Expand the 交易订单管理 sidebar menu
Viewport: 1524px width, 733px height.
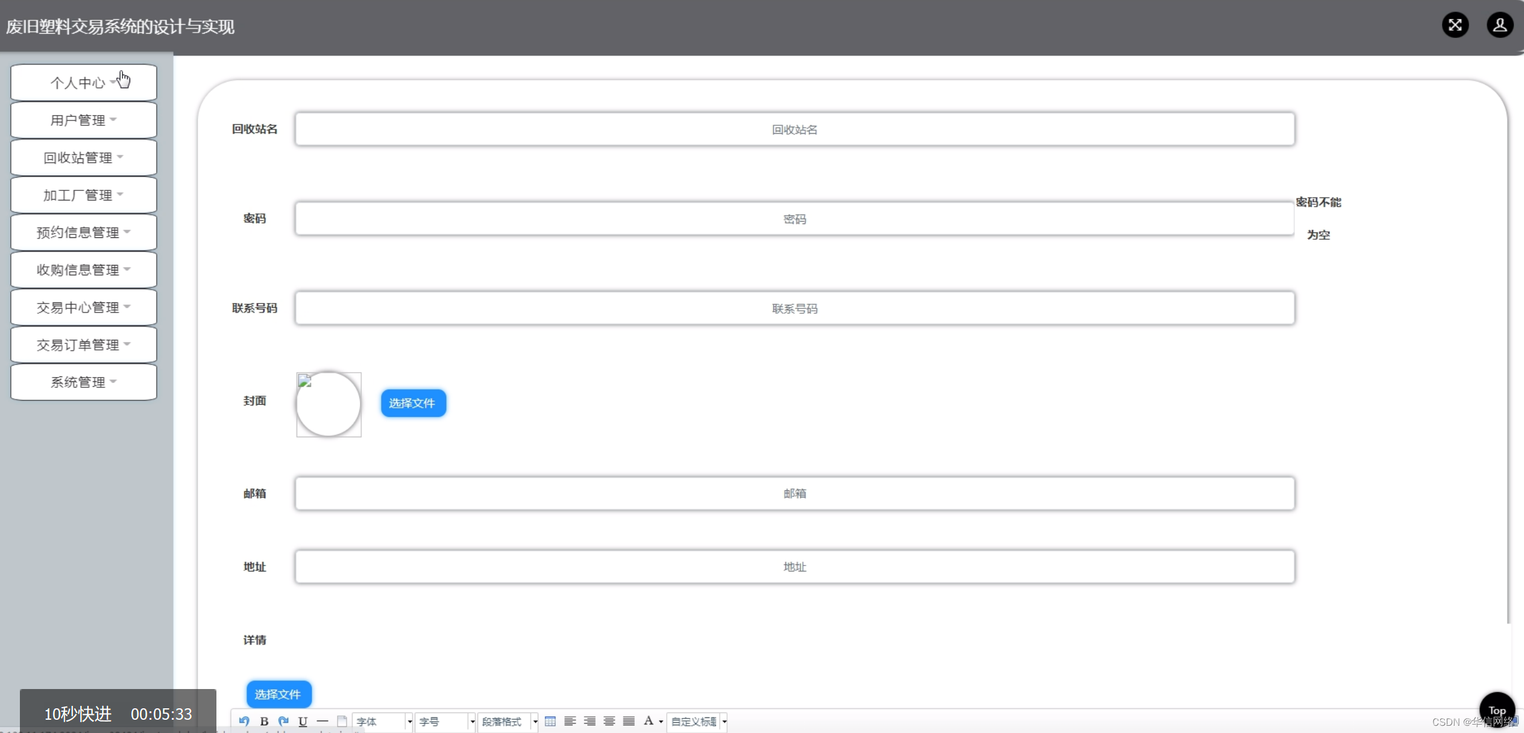84,345
